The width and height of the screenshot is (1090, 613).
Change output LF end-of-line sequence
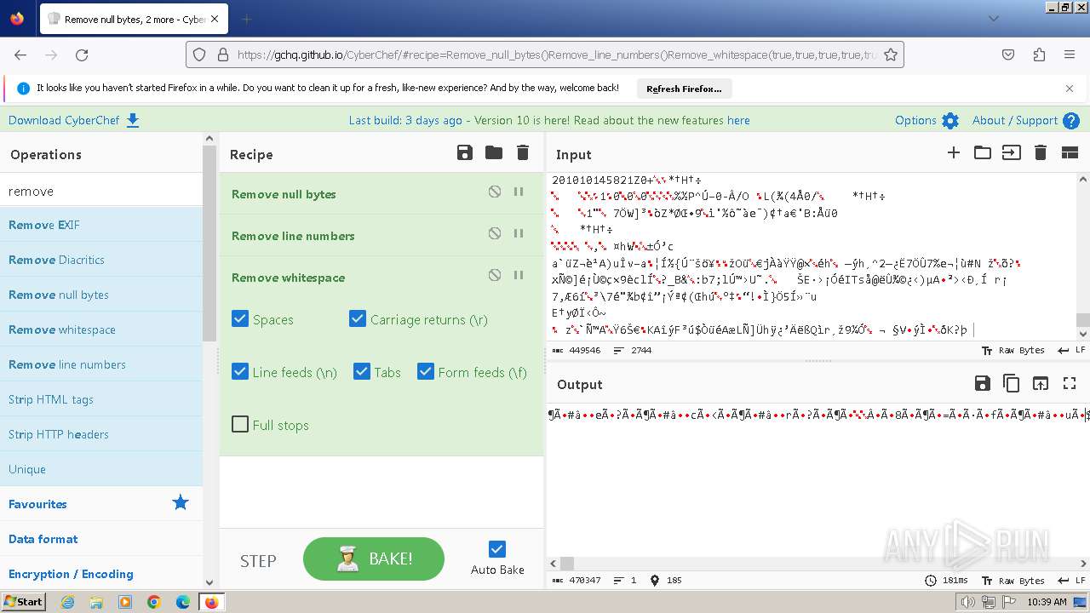[1071, 581]
